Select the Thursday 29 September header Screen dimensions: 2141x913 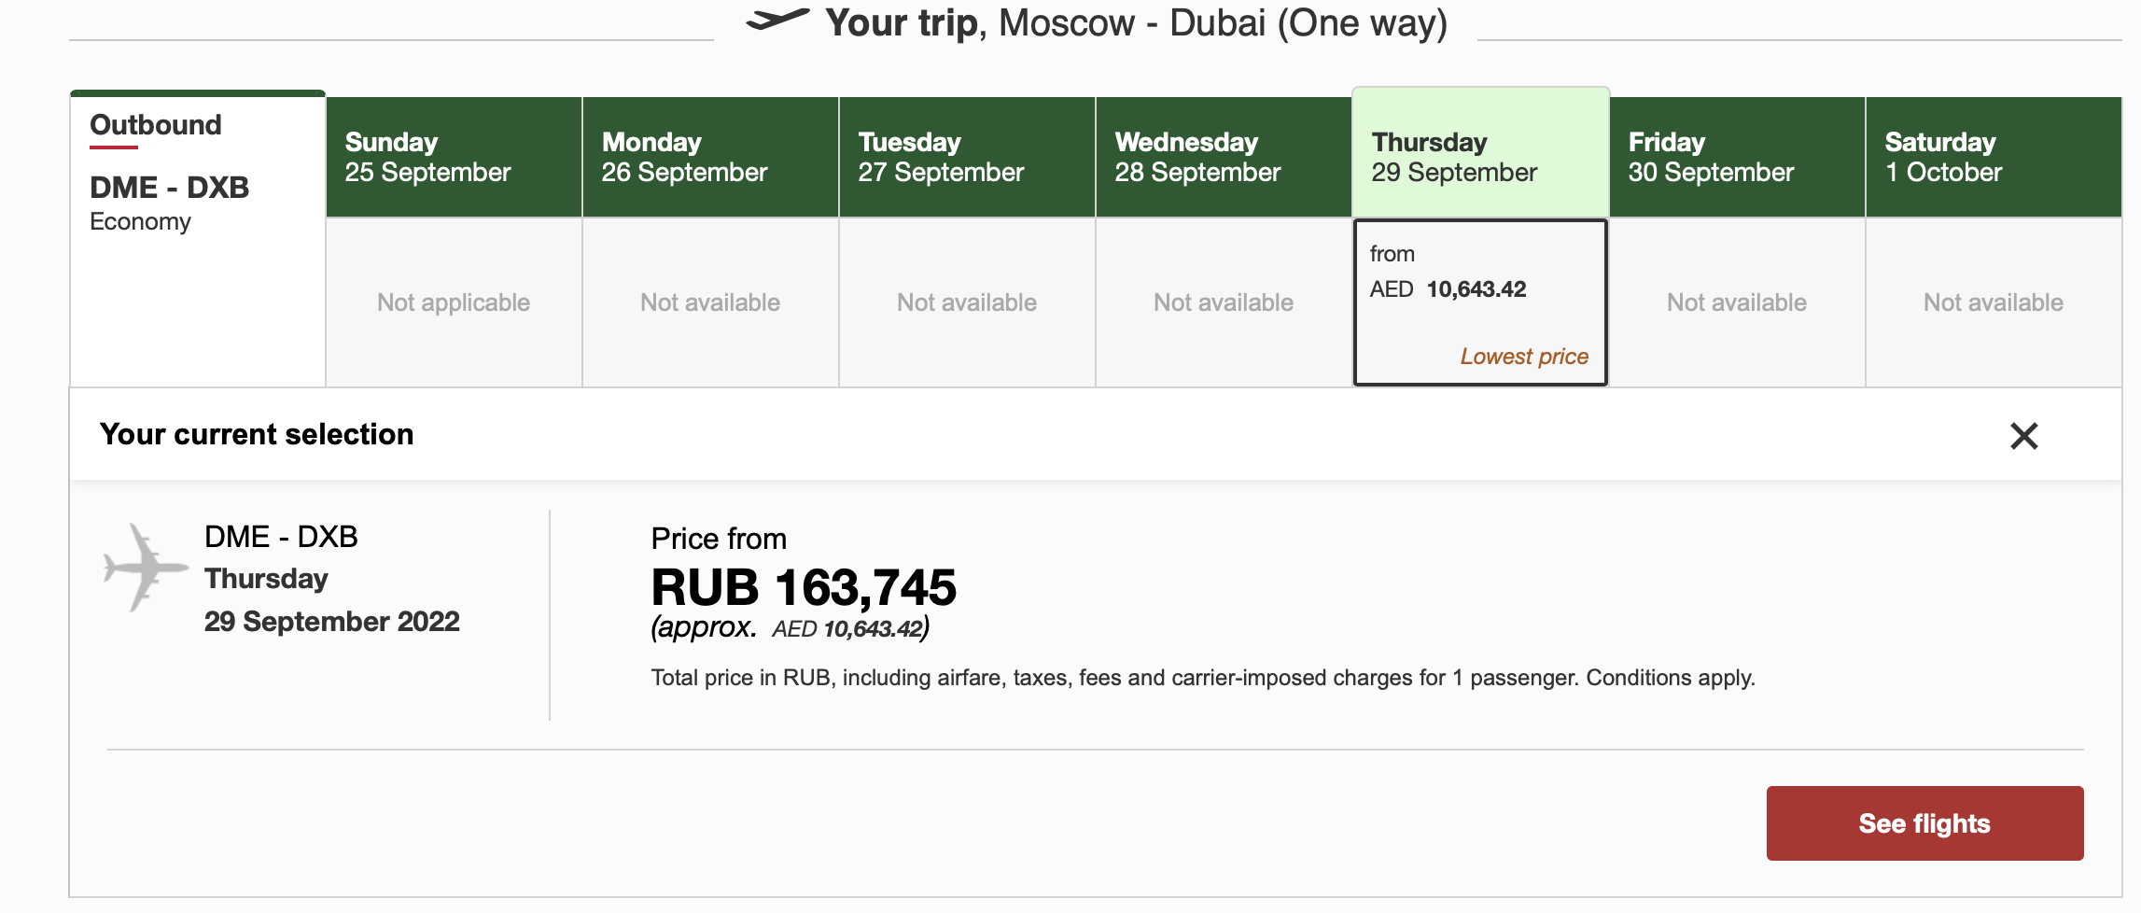[1480, 152]
